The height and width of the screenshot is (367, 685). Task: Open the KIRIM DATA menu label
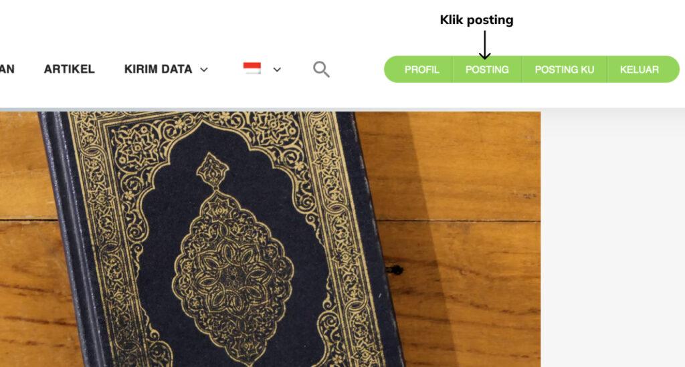[x=158, y=69]
